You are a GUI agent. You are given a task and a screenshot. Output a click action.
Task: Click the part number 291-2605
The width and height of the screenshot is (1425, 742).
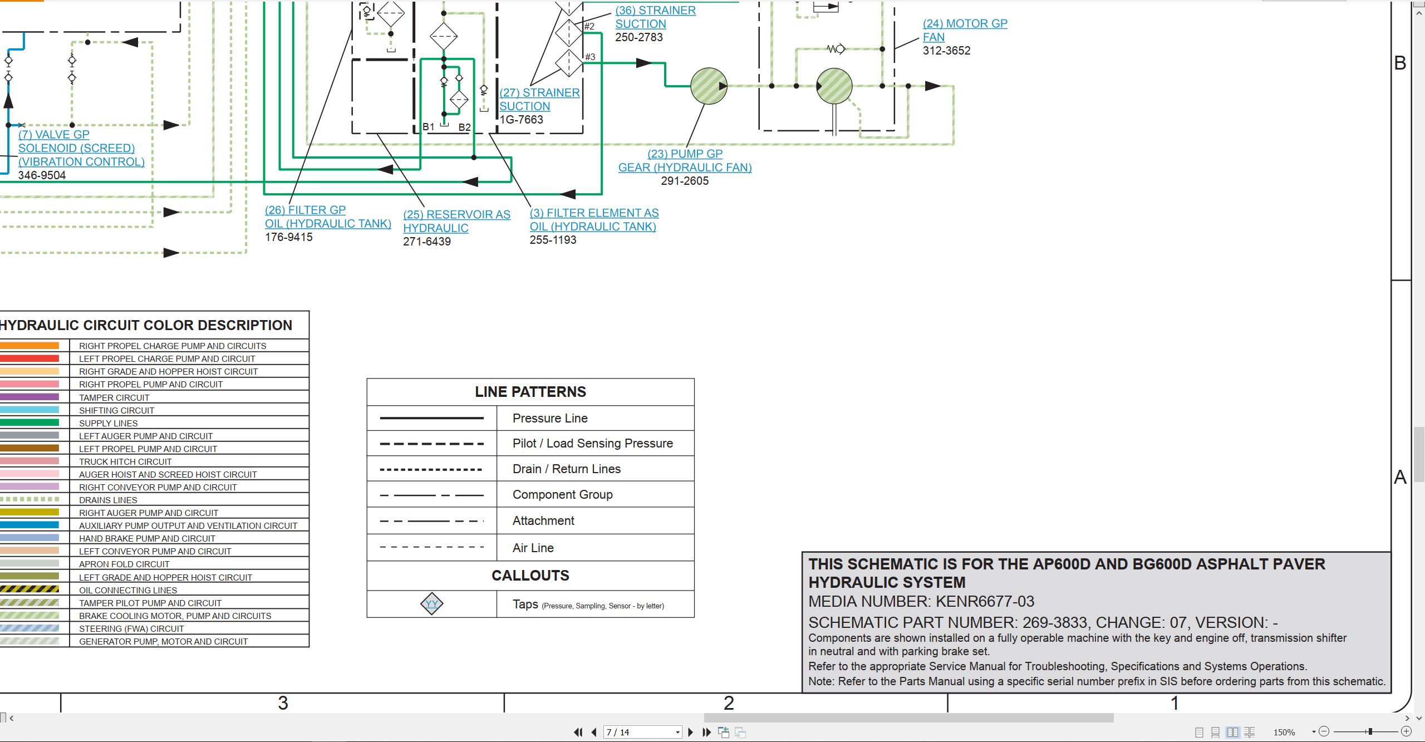[x=685, y=181]
